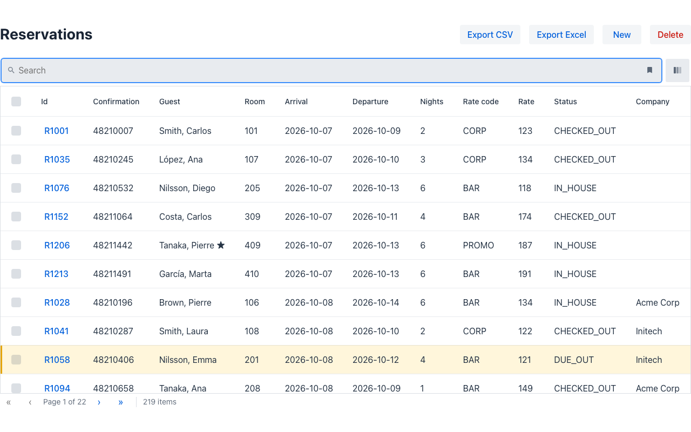Sort by the Rate code column header
This screenshot has height=432, width=691.
[x=481, y=102]
